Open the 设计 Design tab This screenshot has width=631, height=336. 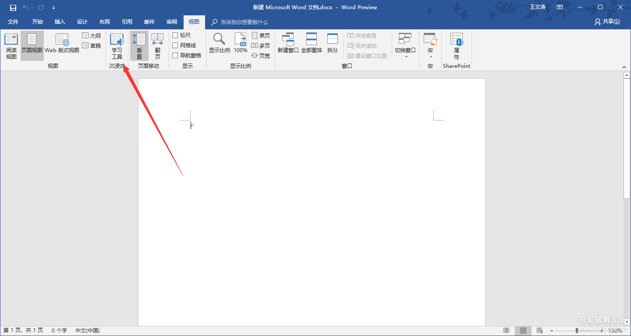(82, 22)
